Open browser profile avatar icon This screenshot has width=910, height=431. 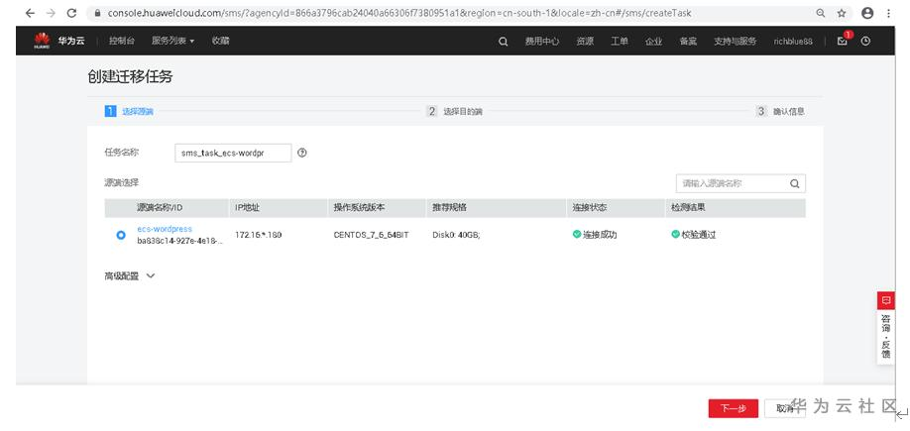pos(867,13)
